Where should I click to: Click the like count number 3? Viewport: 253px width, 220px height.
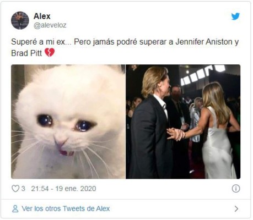[23, 189]
